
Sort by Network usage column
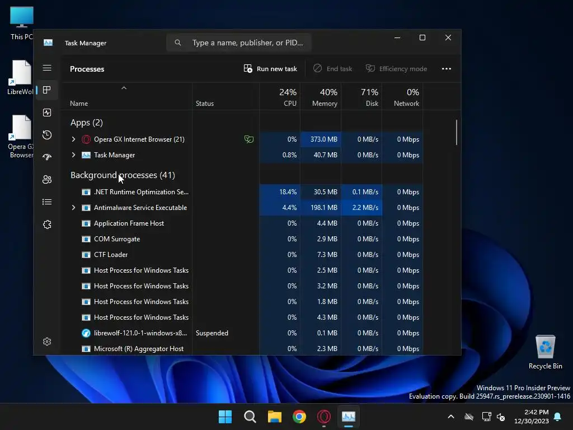click(402, 97)
